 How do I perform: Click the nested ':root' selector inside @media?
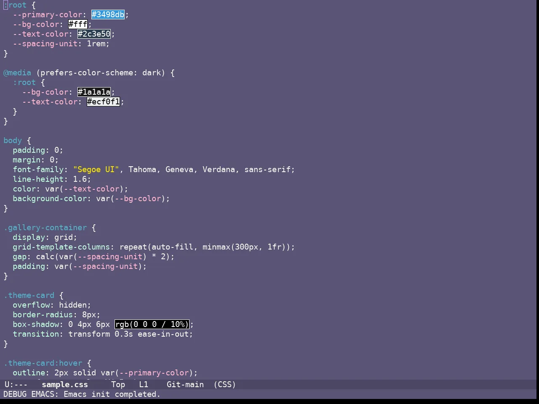[24, 82]
